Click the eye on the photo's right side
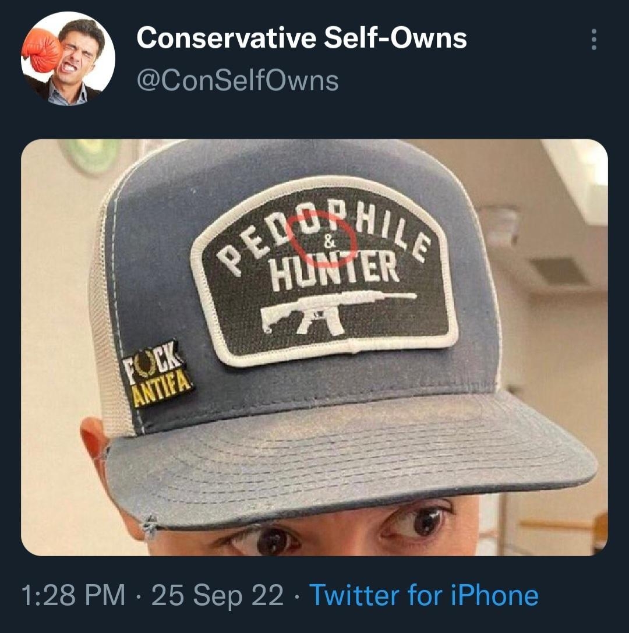Screen dimensions: 629x633 tap(420, 522)
